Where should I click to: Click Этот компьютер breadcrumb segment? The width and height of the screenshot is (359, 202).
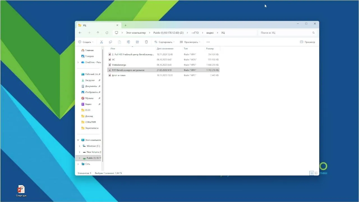pos(136,33)
